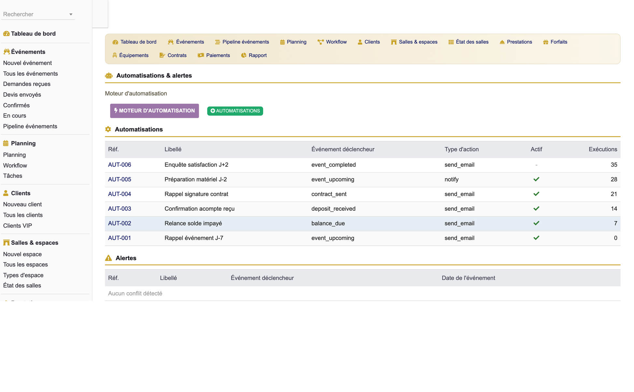
Task: Select the 'deposit_received' trigger cell
Action: pos(333,209)
